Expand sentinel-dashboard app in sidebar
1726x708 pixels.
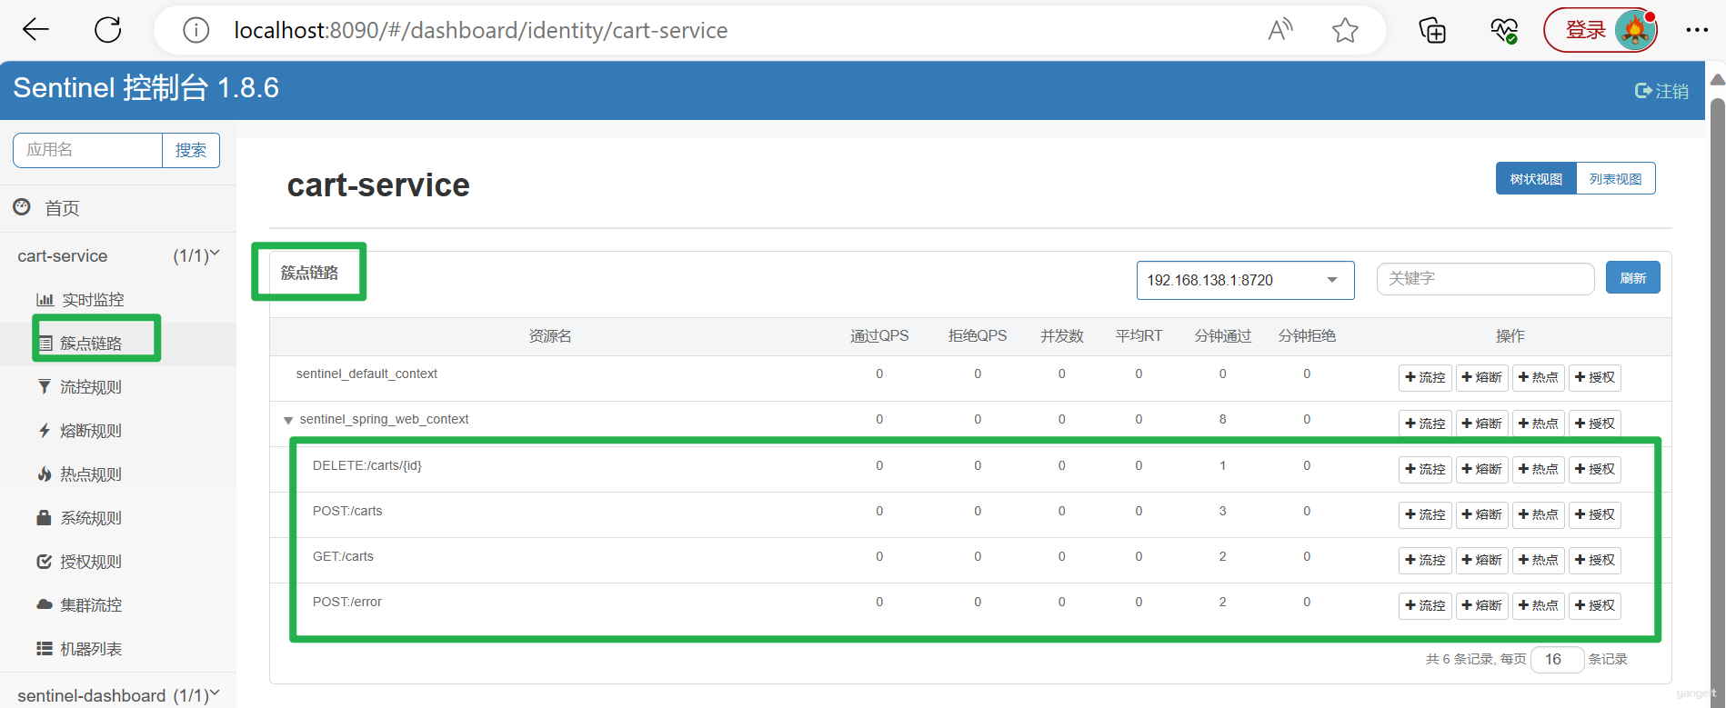pos(118,695)
